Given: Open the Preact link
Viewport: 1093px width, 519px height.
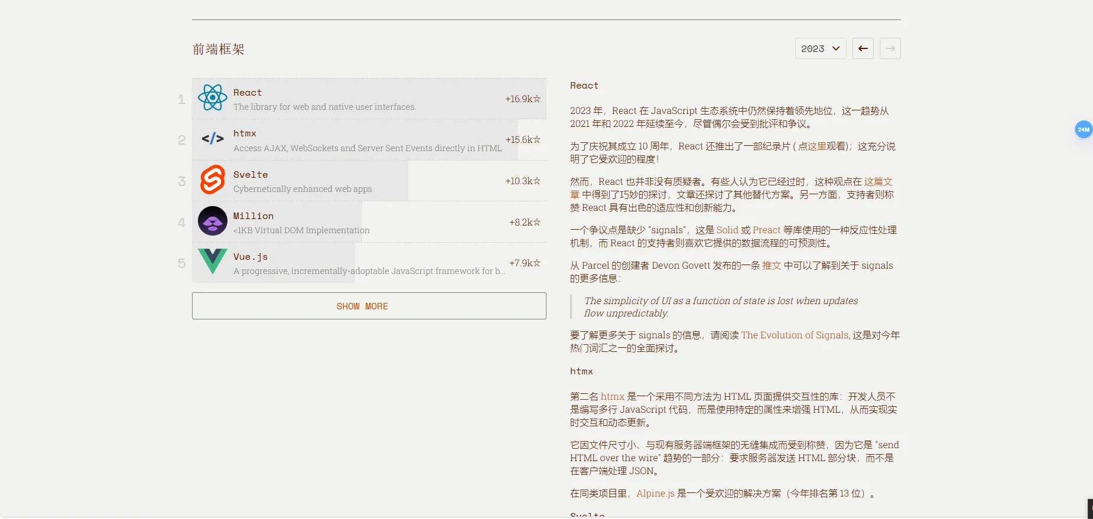Looking at the screenshot, I should [x=766, y=230].
